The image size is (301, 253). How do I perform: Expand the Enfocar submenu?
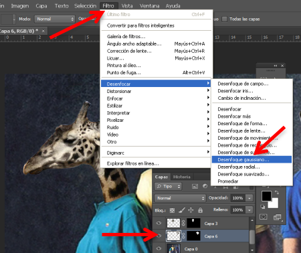point(157,98)
